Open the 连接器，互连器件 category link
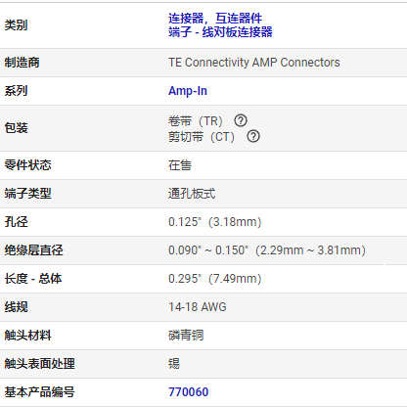Screen dimensions: 407x407 215,19
